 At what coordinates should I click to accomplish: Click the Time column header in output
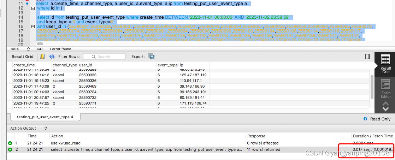(x=32, y=136)
